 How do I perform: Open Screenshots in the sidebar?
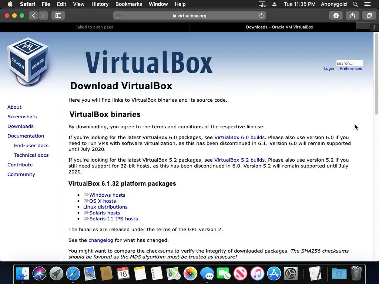(22, 117)
